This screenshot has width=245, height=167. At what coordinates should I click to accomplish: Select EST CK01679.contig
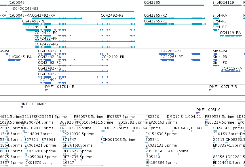click(26, 166)
